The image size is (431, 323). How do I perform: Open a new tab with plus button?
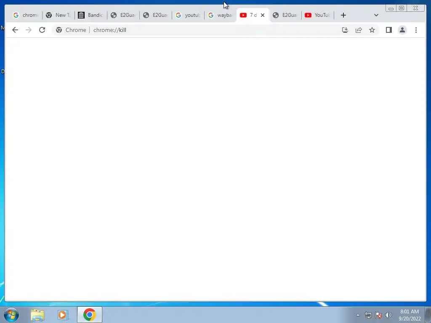[343, 15]
